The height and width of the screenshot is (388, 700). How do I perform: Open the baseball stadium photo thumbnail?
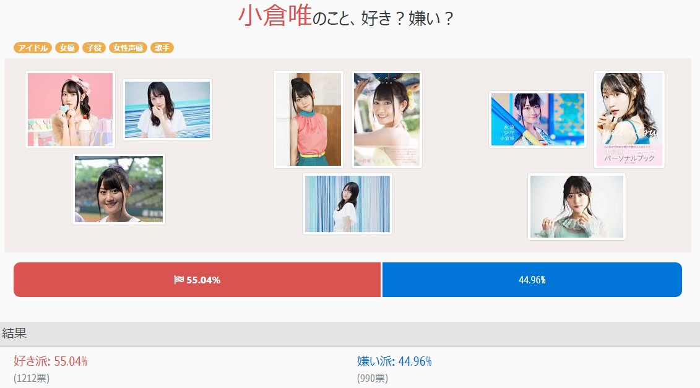pyautogui.click(x=119, y=189)
